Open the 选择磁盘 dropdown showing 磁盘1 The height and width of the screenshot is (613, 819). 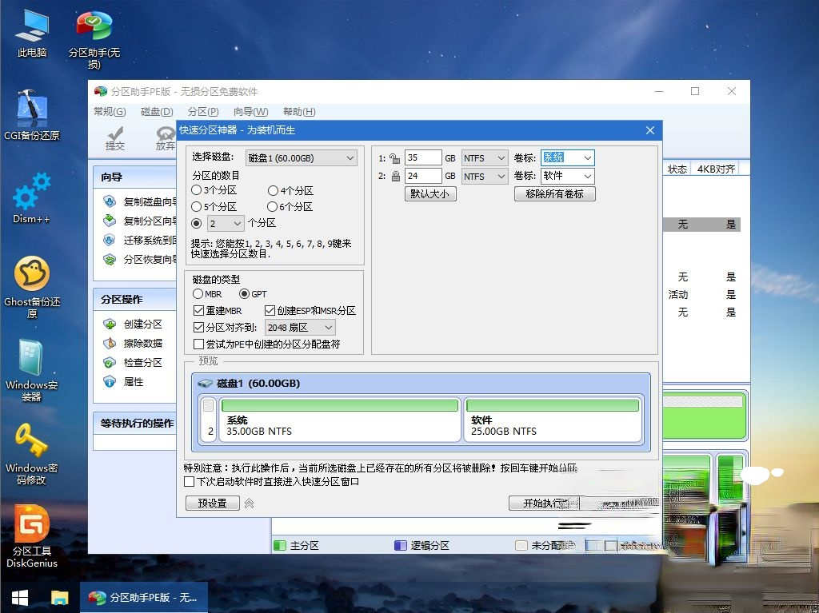(302, 158)
